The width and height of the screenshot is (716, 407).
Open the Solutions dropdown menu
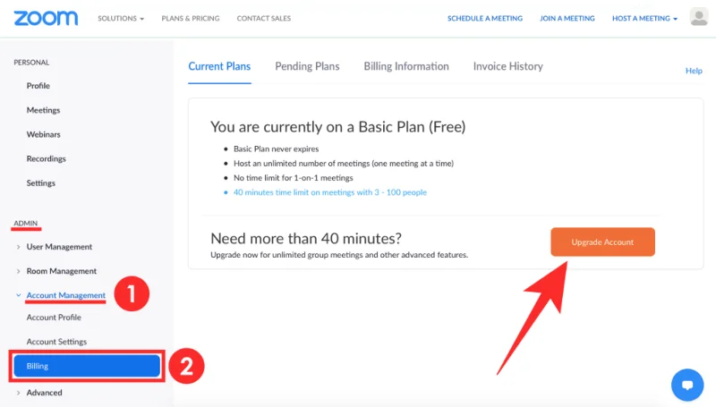(120, 19)
